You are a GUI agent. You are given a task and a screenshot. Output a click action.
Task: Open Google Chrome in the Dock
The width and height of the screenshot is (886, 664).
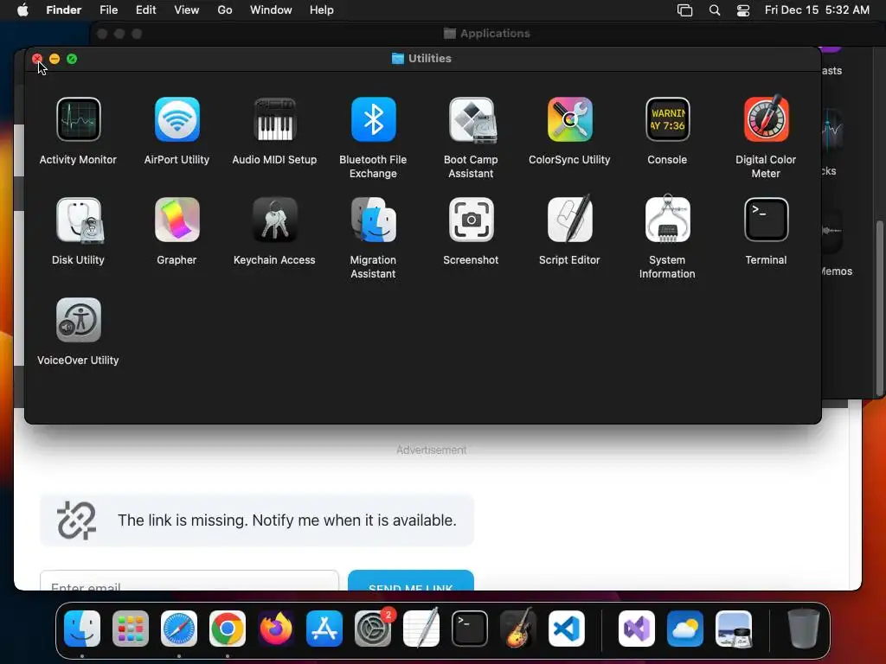tap(228, 629)
